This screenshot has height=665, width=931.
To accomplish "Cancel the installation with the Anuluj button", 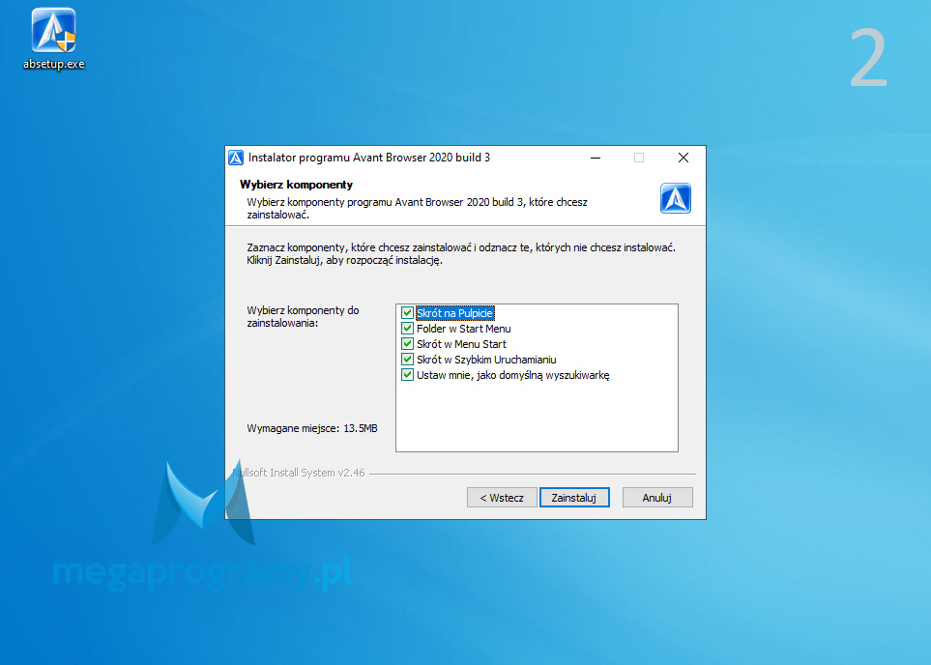I will (657, 498).
